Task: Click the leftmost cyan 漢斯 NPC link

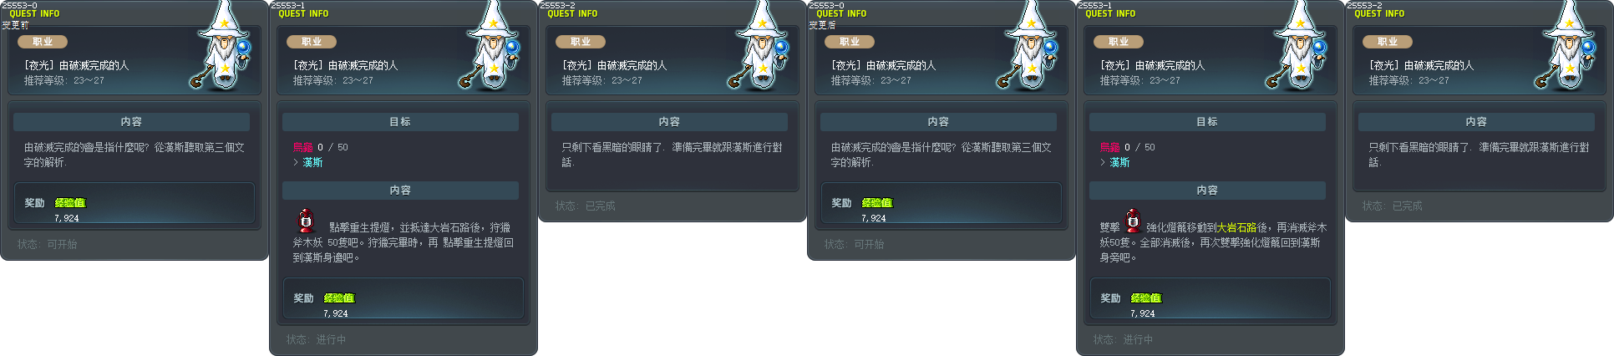Action: (x=312, y=163)
